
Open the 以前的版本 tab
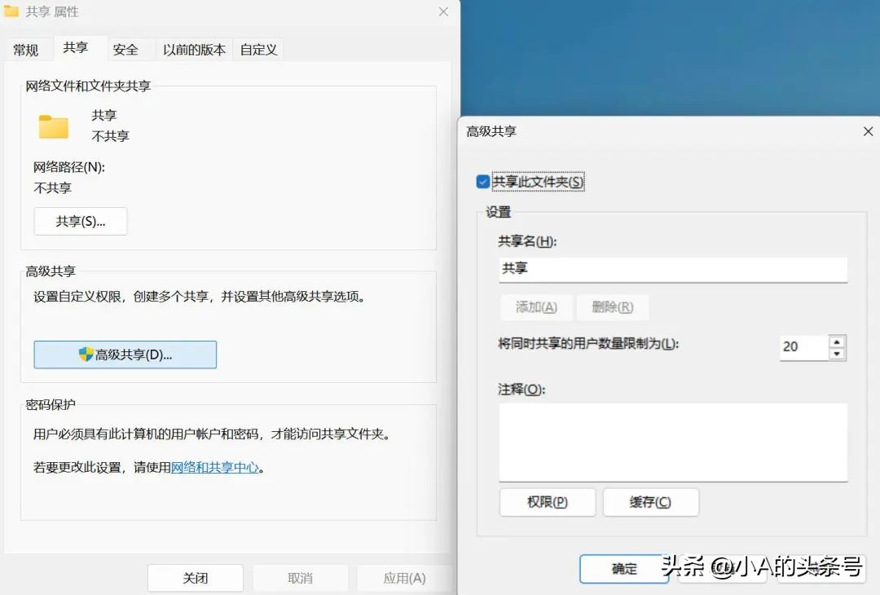coord(193,49)
